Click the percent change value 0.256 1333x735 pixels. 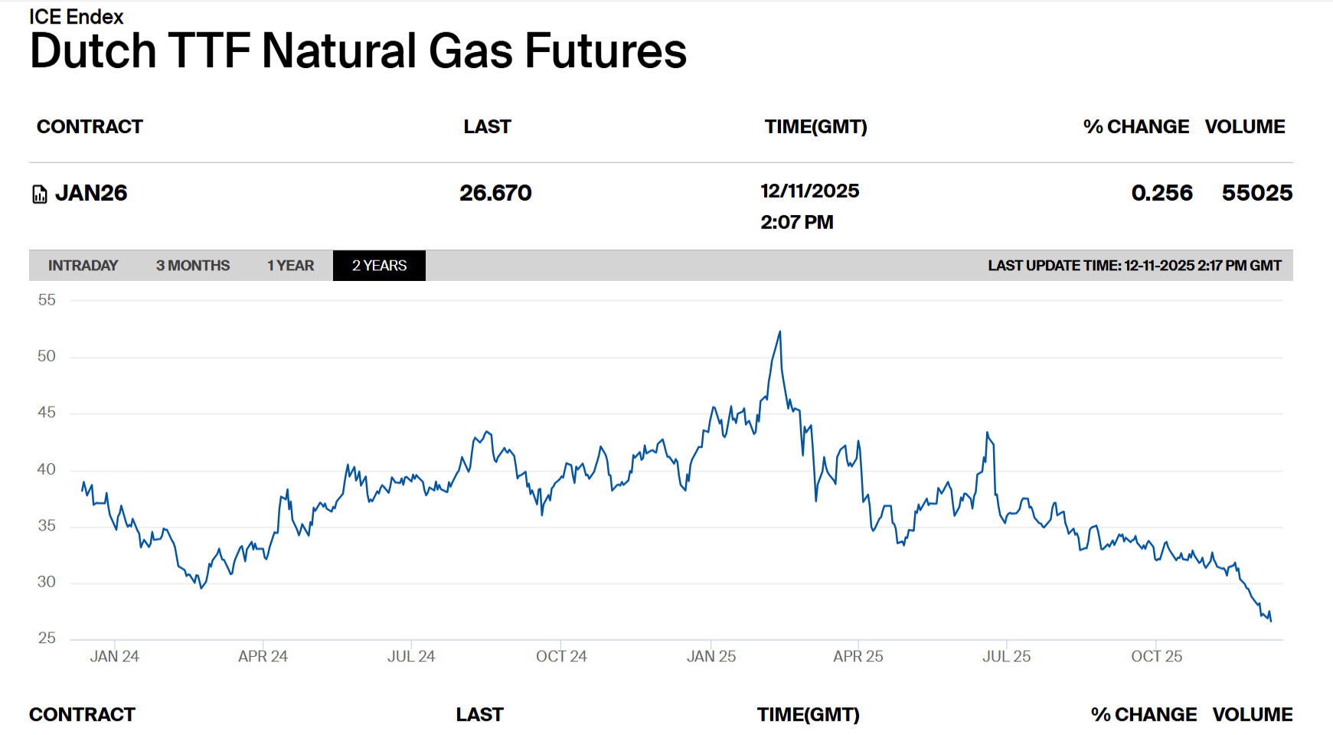click(1161, 193)
